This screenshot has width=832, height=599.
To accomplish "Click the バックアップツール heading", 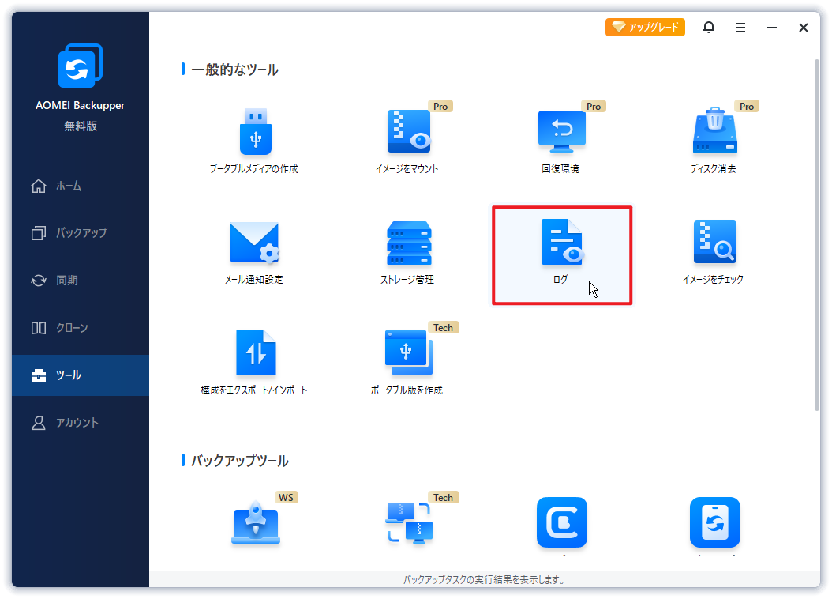I will (239, 461).
